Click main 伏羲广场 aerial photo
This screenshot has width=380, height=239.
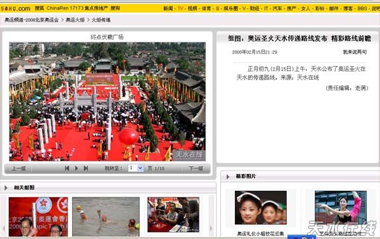(x=108, y=102)
